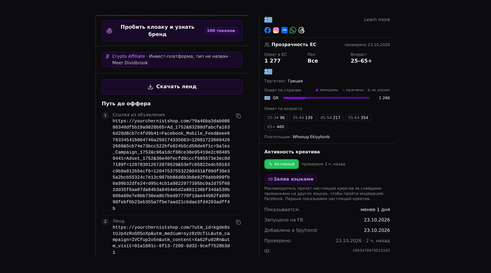Copy the landing page URL (Ленд)

click(238, 222)
